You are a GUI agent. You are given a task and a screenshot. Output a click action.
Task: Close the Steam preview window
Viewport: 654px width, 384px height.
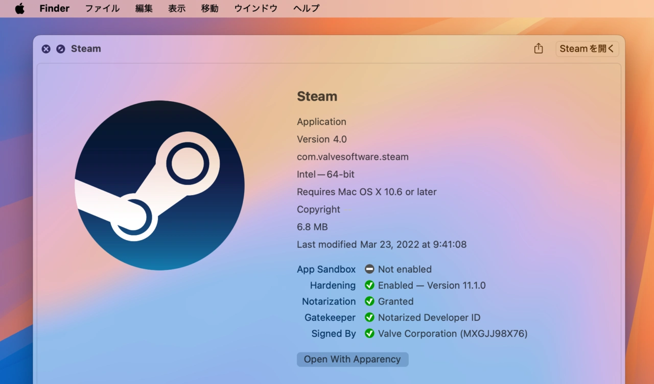pos(46,49)
